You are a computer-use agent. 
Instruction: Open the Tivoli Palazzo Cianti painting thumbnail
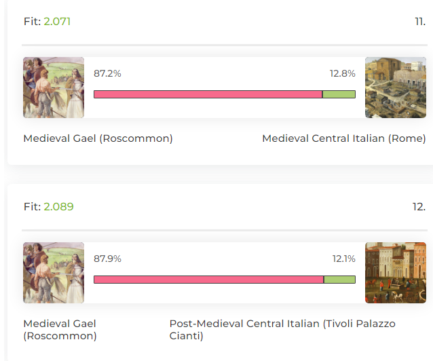[396, 273]
